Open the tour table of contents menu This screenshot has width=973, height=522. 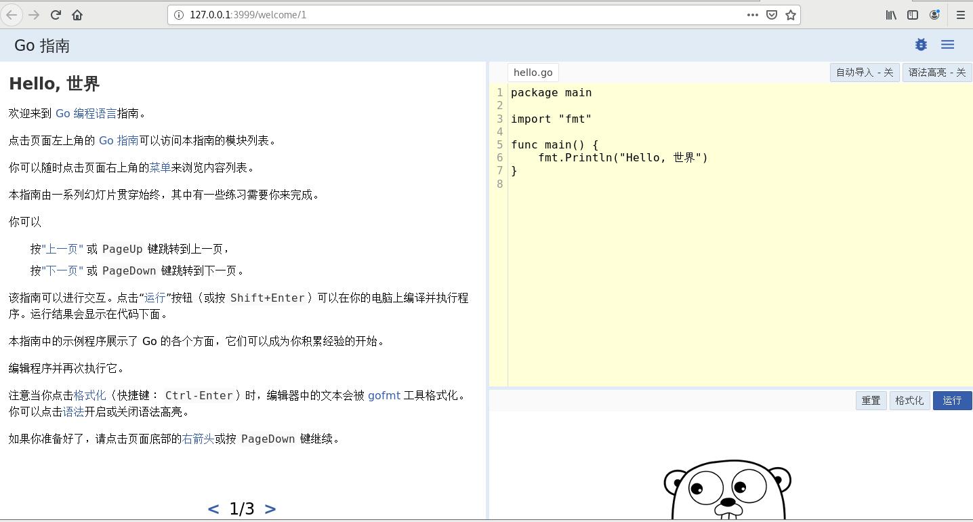(947, 45)
